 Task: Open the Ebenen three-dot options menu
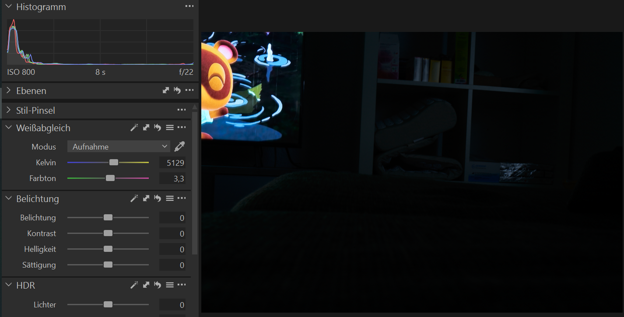tap(189, 91)
